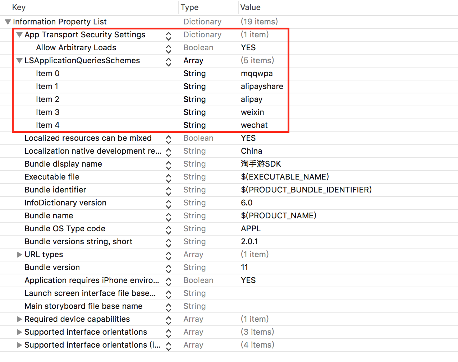Click the (19 items) root value
Image resolution: width=458 pixels, height=362 pixels.
(259, 22)
